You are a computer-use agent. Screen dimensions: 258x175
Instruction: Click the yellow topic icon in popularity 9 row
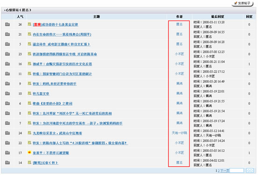point(29,83)
